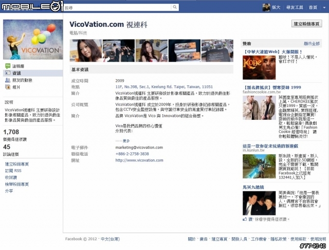Open fifth photo thumbnail of black device
The height and width of the screenshot is (250, 329).
(217, 50)
